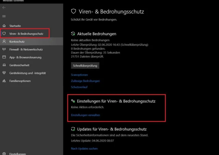
Task: Click the Letztes Update timestamp line
Action: 92,141
